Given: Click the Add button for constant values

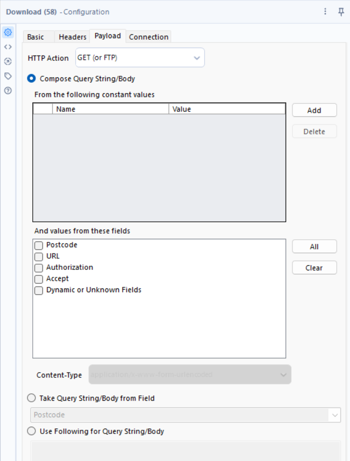Looking at the screenshot, I should coord(314,110).
